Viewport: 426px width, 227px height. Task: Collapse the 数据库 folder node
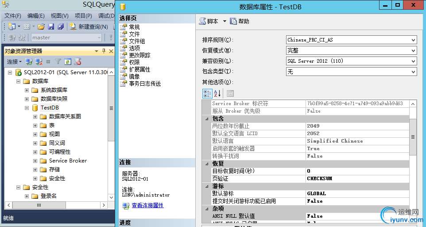click(18, 81)
